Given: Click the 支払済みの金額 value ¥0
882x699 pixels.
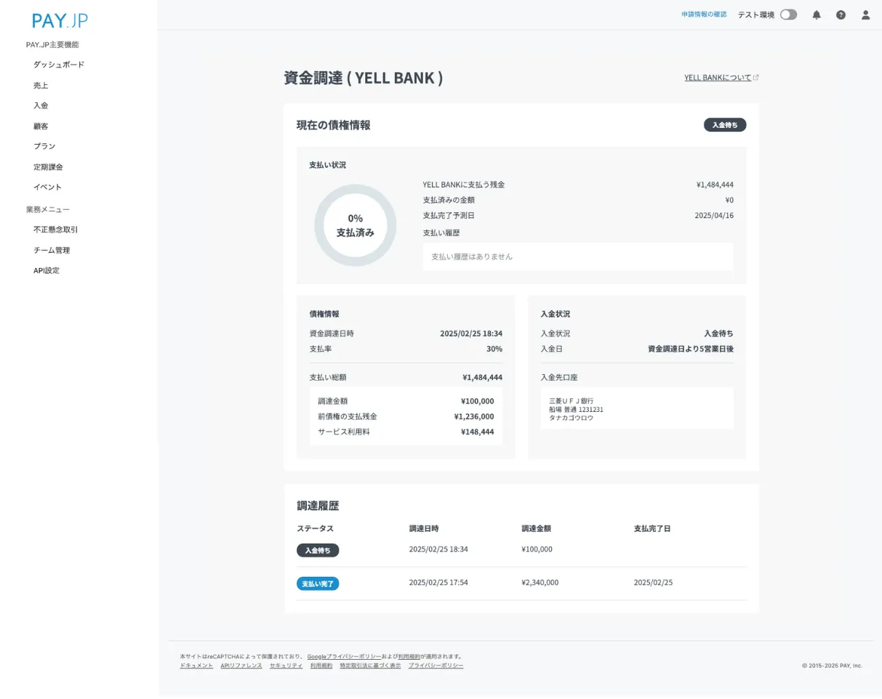Looking at the screenshot, I should pos(729,200).
